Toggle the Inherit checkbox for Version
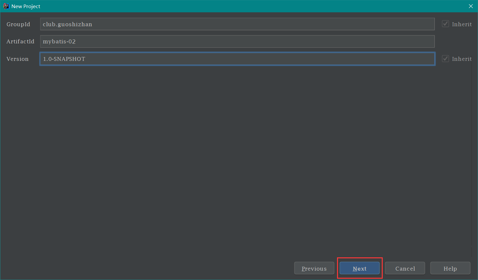The image size is (478, 280). [446, 59]
